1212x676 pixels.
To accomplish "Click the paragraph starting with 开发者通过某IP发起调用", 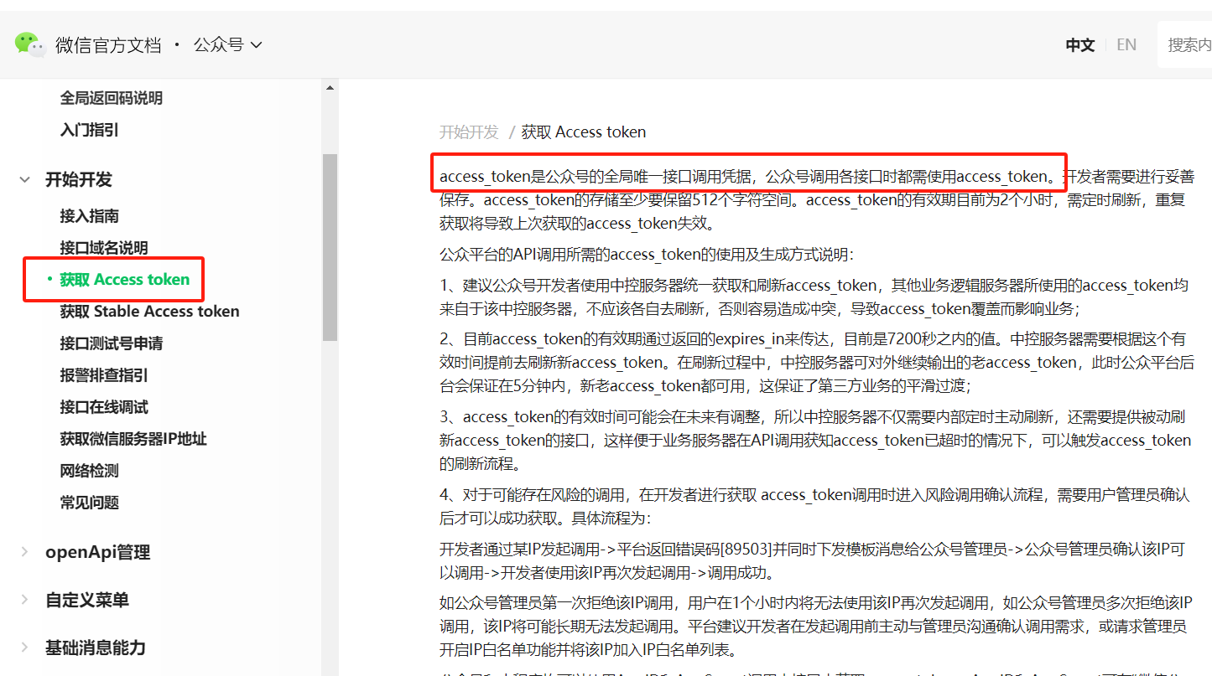I will coord(812,561).
